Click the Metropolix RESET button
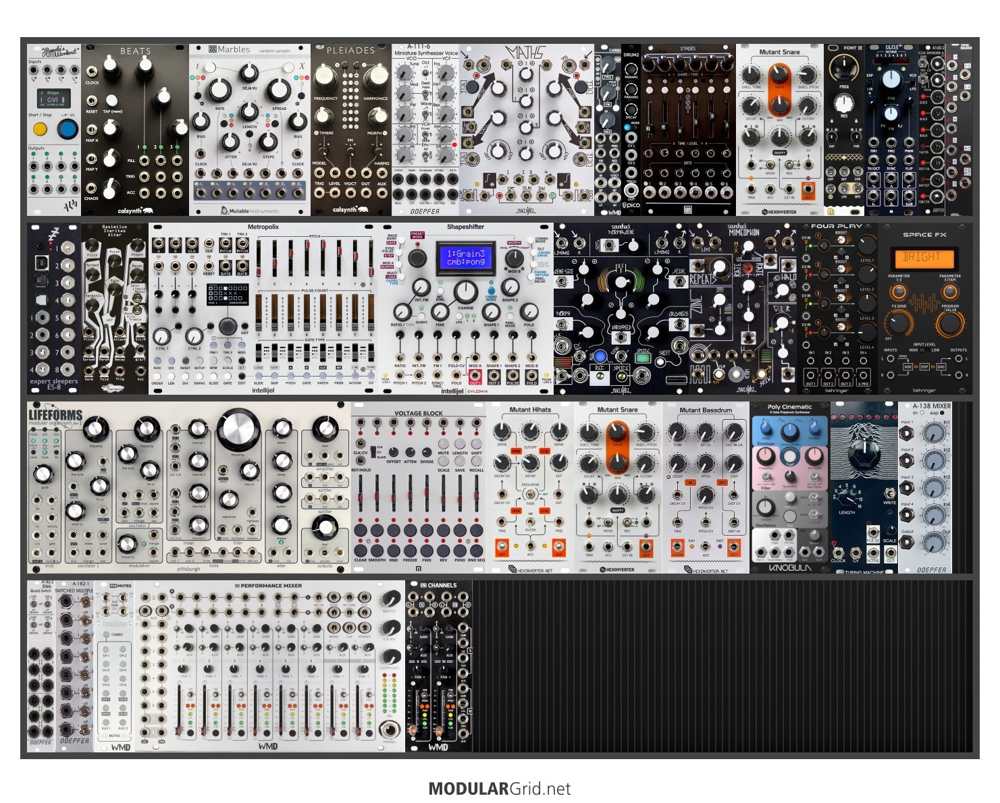 [x=185, y=361]
